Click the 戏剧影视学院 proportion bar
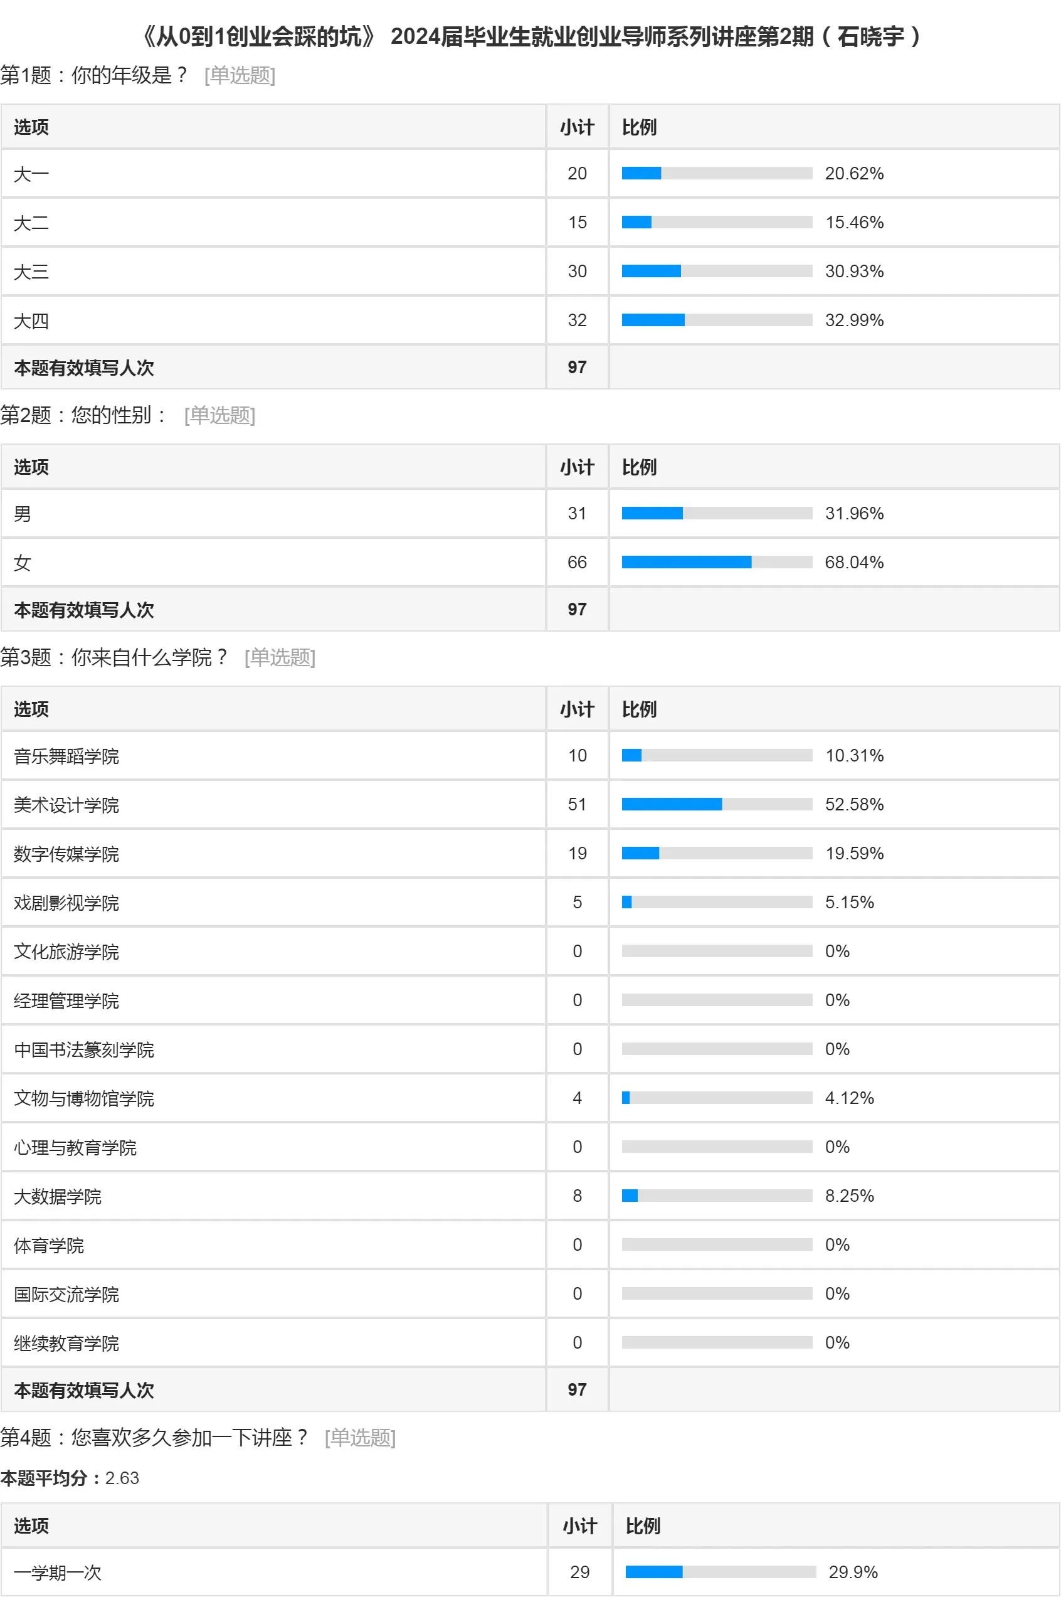Image resolution: width=1061 pixels, height=1597 pixels. click(x=717, y=902)
